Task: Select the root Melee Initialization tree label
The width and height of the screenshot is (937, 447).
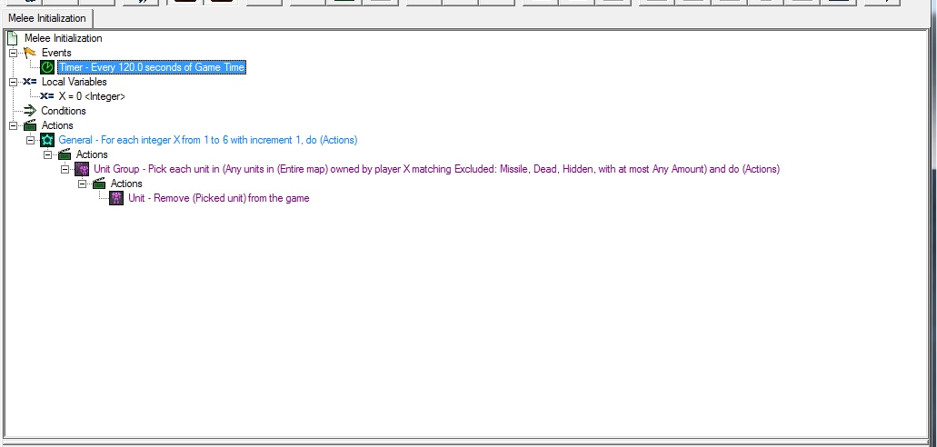Action: (64, 38)
